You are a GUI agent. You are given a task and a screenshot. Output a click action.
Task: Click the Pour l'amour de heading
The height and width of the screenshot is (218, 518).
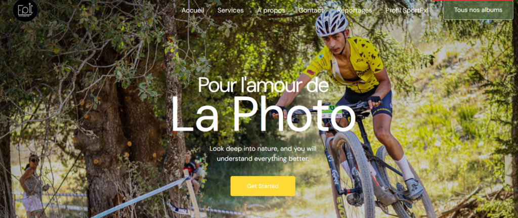(x=263, y=85)
